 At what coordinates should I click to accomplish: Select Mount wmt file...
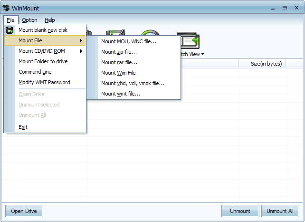tap(133, 94)
